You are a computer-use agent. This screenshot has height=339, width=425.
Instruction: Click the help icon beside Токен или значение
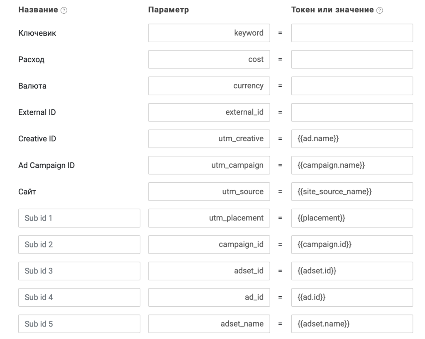tap(380, 10)
